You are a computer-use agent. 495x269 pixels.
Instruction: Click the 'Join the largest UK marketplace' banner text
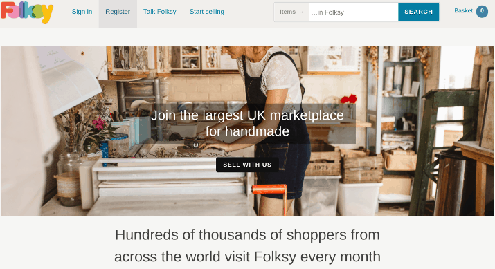[247, 123]
